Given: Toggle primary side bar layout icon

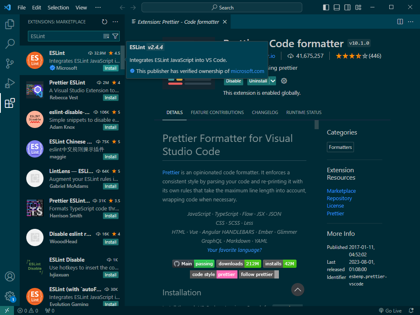Looking at the screenshot, I should click(x=326, y=7).
